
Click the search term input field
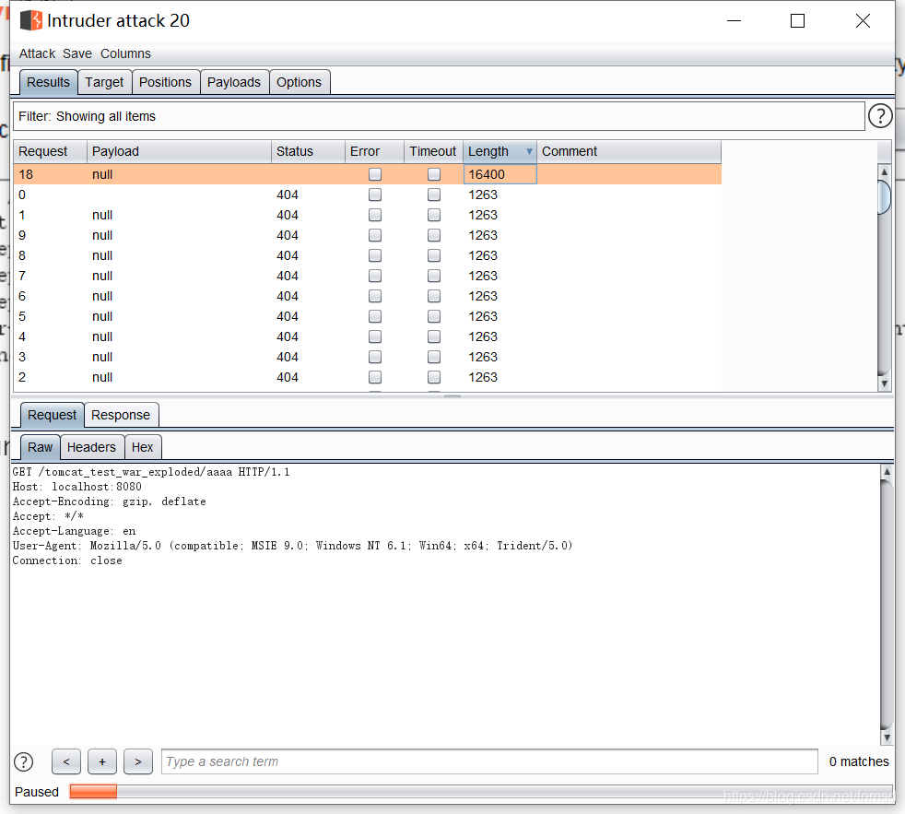pyautogui.click(x=488, y=761)
